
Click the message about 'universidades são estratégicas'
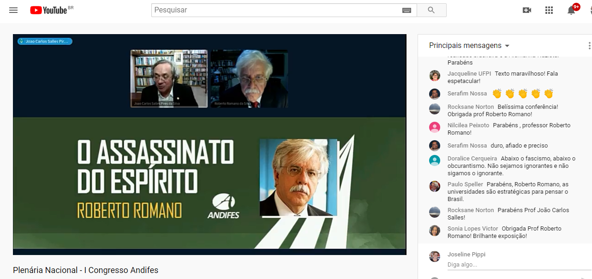click(x=508, y=192)
